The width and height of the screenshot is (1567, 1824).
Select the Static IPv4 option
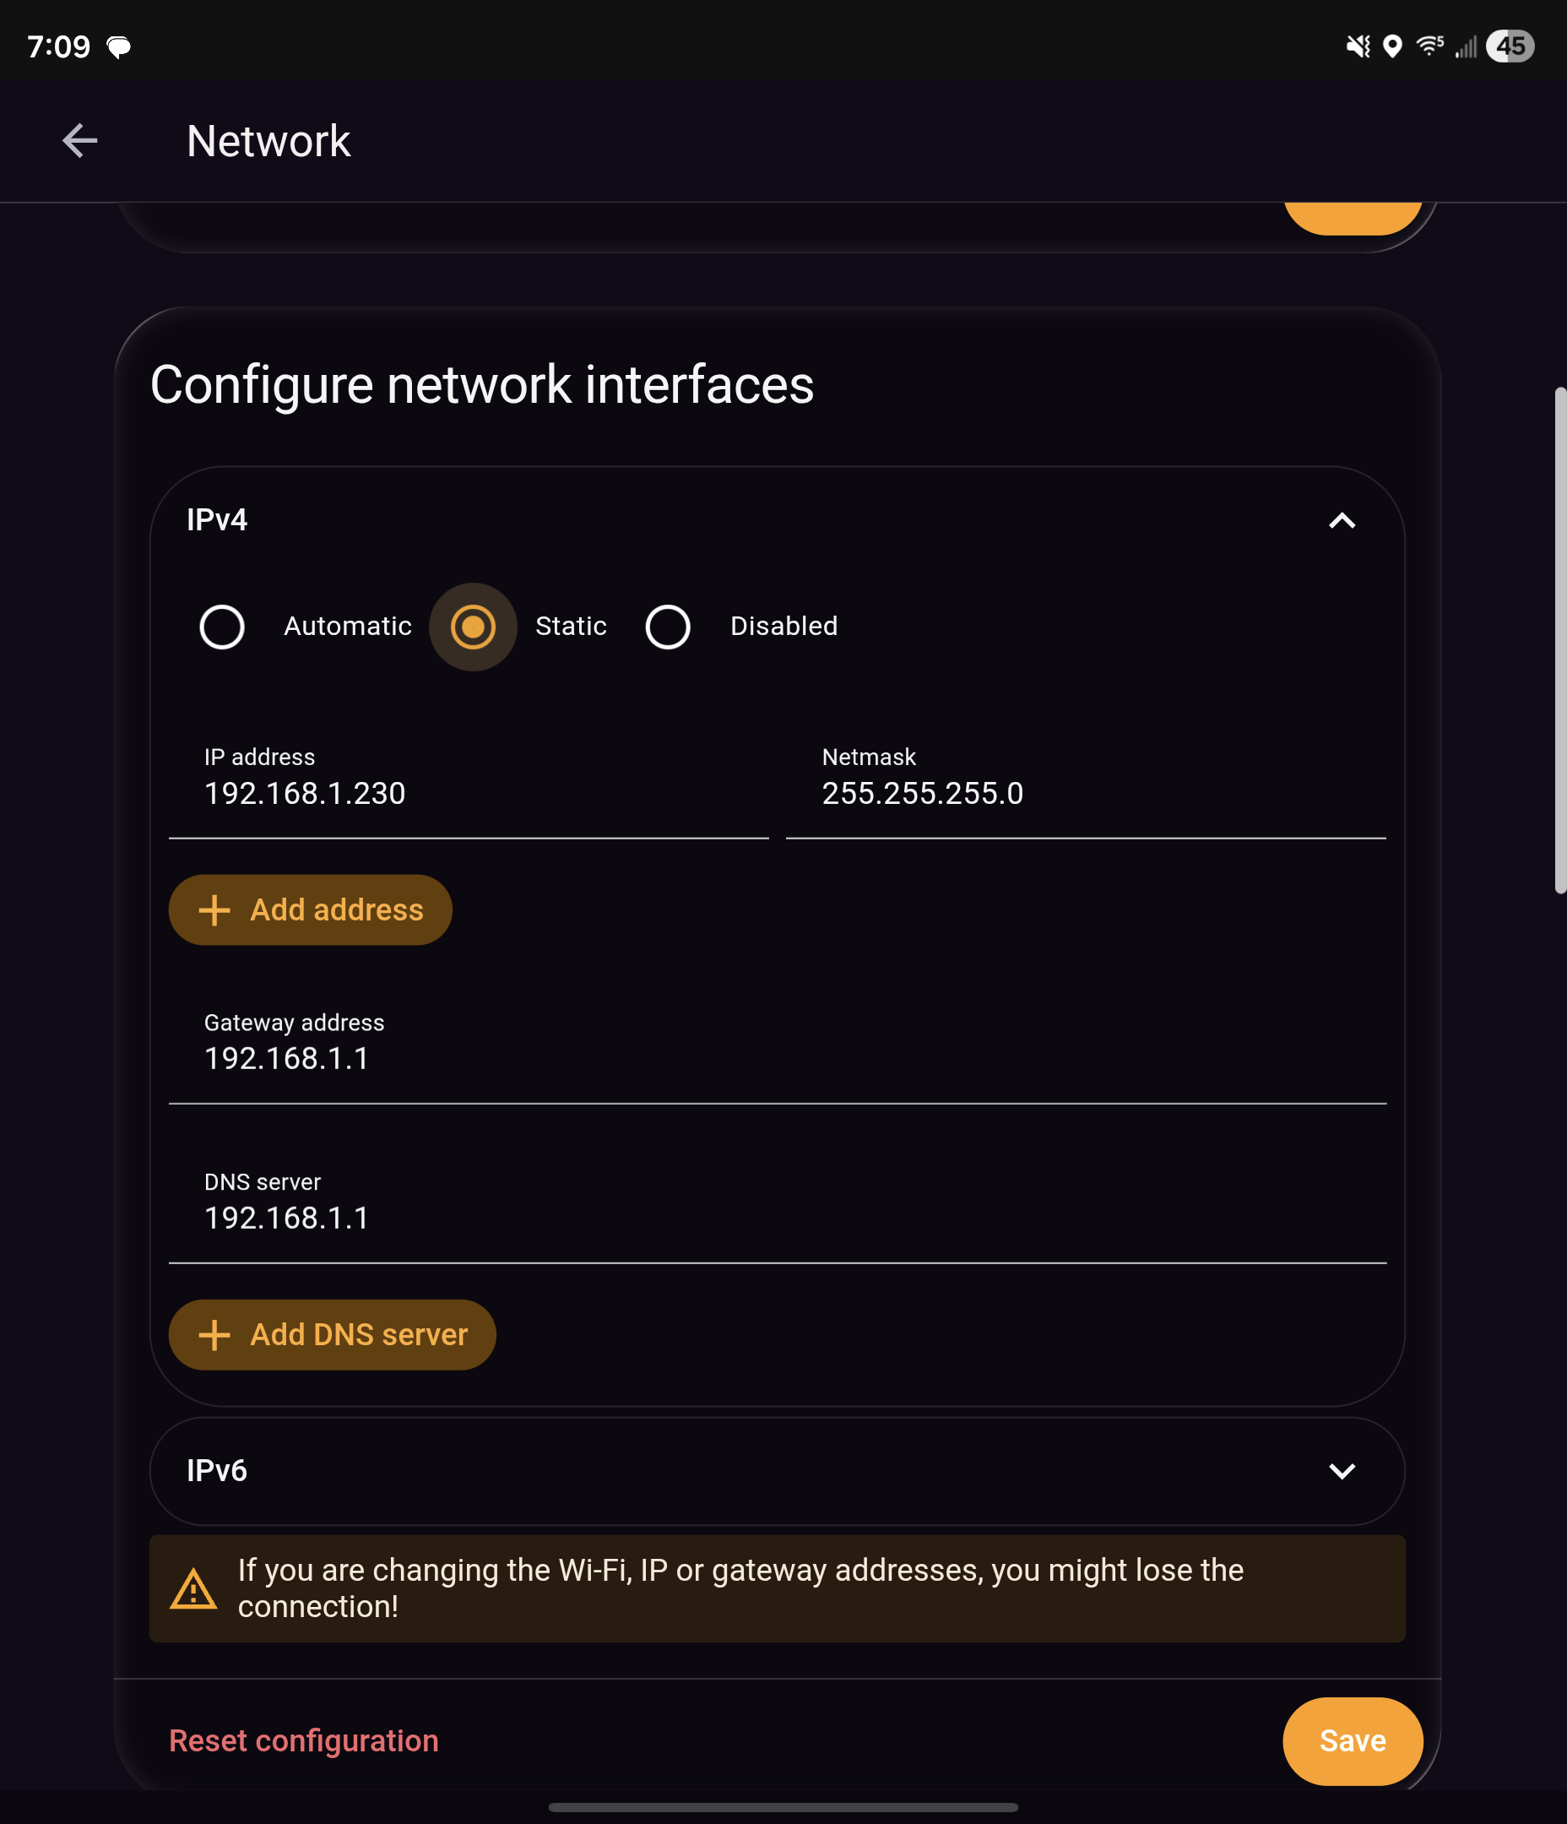473,627
